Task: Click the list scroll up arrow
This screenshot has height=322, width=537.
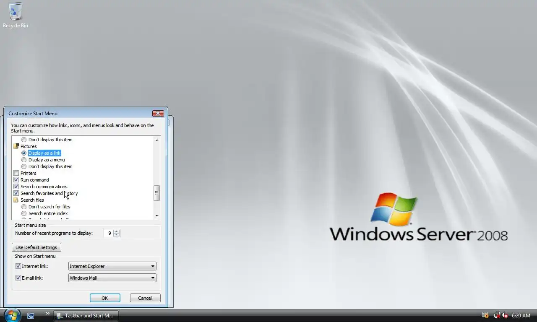Action: click(157, 140)
